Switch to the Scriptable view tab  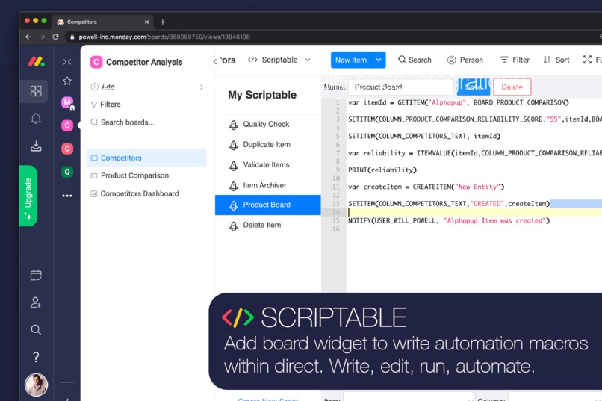273,60
